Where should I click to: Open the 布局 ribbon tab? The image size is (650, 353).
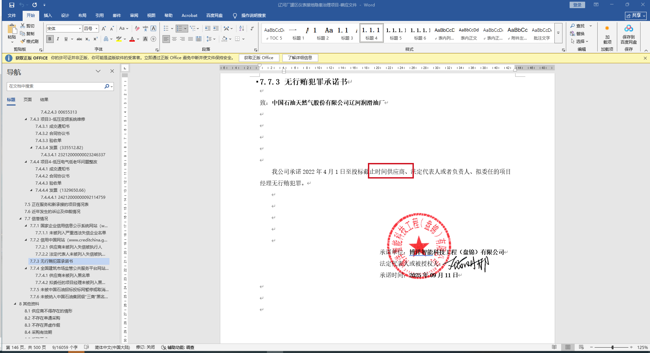click(82, 16)
